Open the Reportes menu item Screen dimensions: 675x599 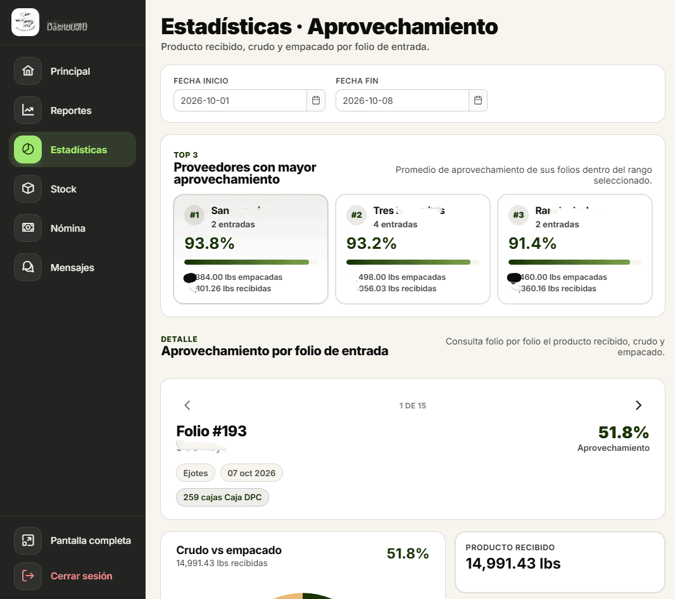[x=72, y=110]
